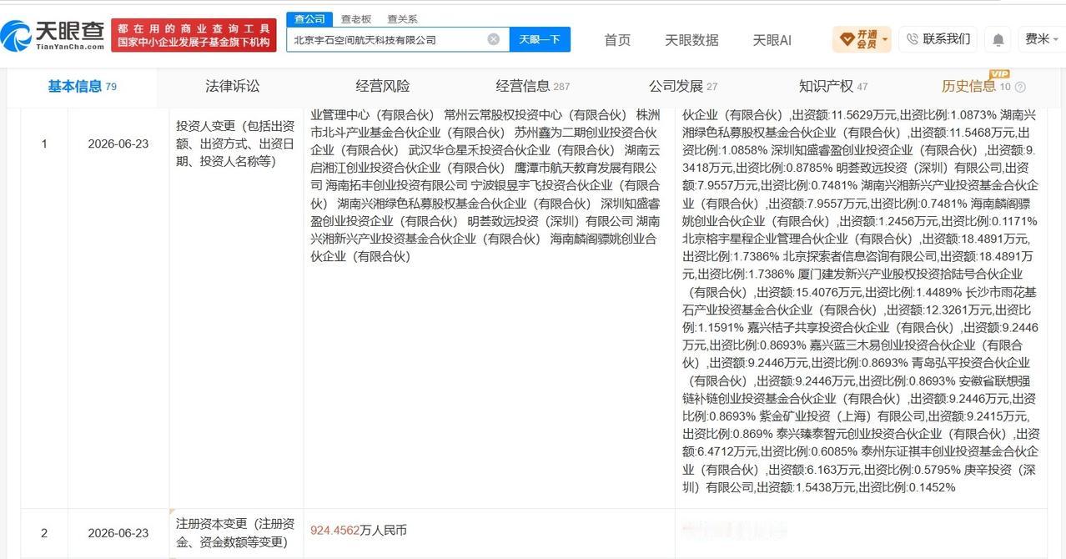Open the 知识产权 47 tab

tap(833, 86)
